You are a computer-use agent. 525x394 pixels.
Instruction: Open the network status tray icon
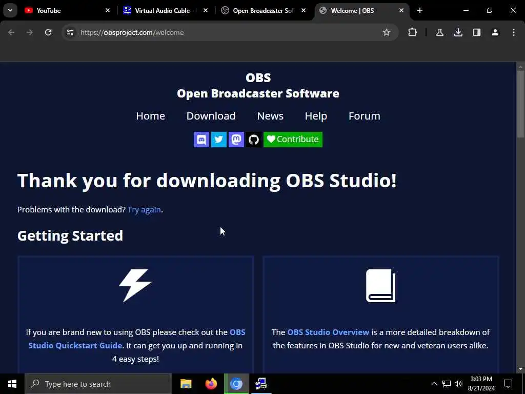coord(447,384)
